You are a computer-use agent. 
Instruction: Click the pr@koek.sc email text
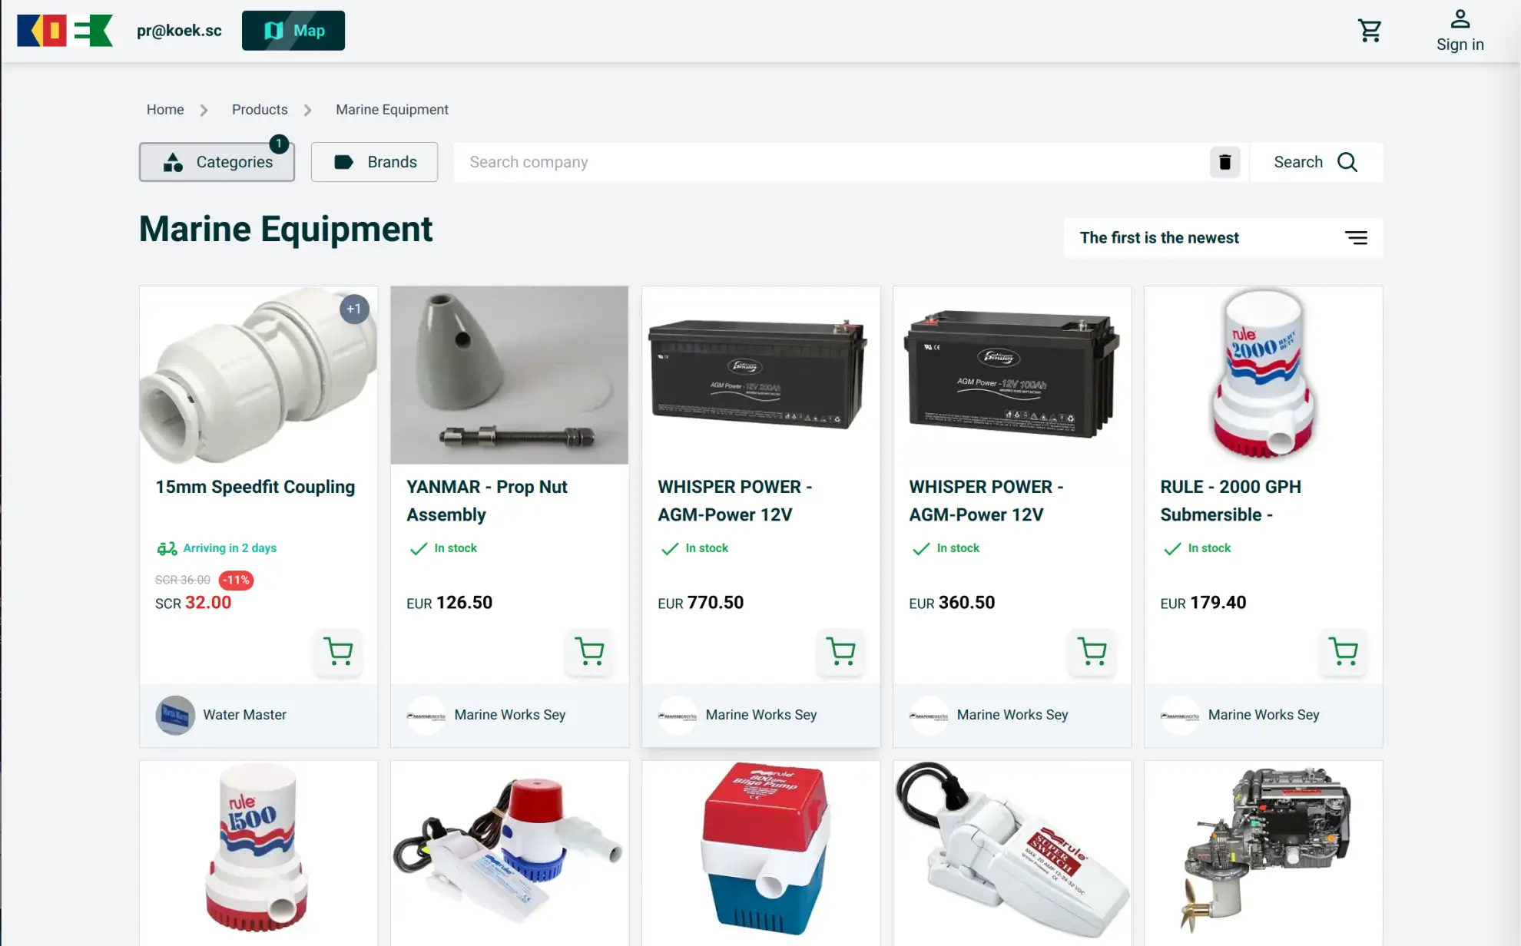[x=179, y=31]
